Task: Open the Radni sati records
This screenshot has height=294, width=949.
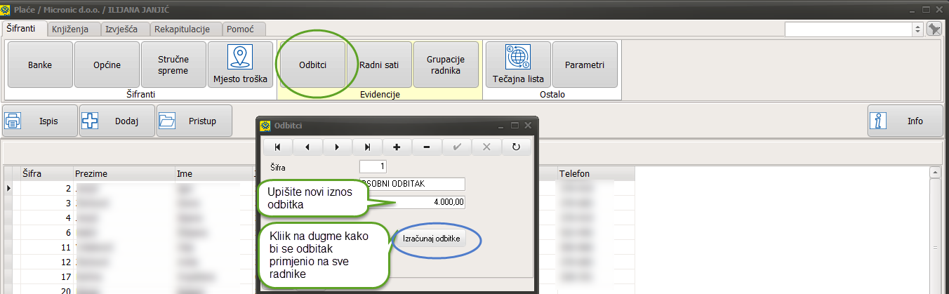Action: 379,65
